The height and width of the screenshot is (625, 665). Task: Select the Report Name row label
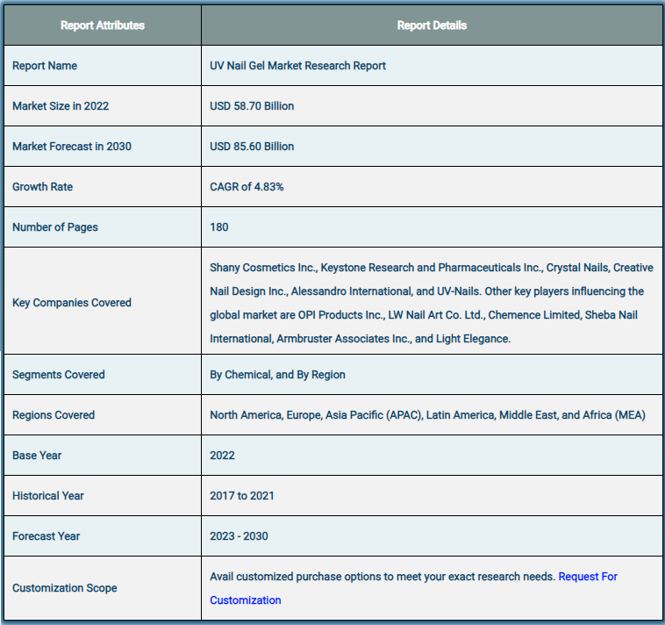click(45, 66)
